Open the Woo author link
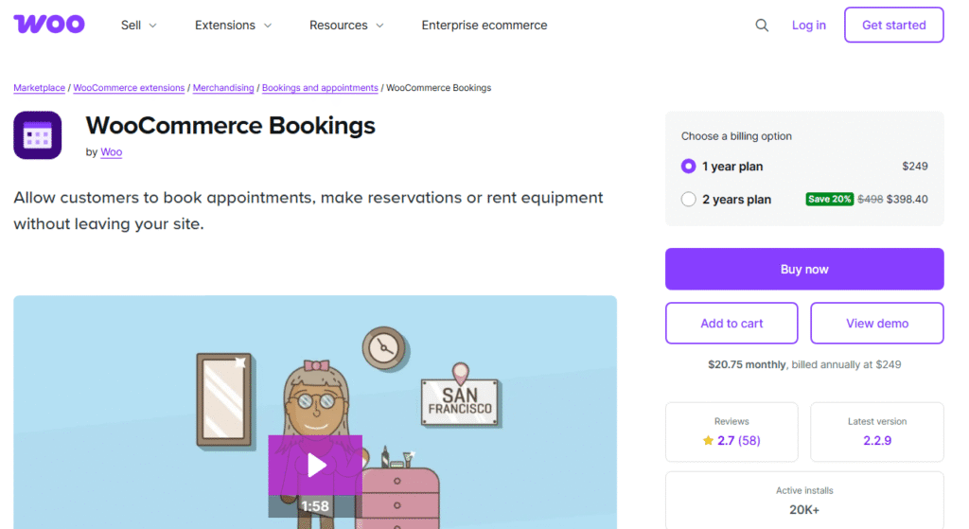 click(x=112, y=152)
